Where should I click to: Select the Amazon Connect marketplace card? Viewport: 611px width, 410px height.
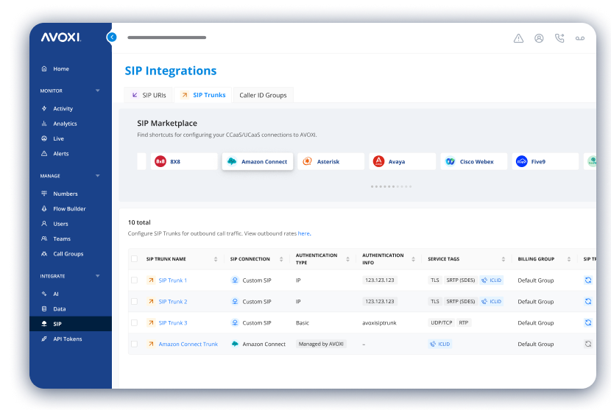coord(258,161)
